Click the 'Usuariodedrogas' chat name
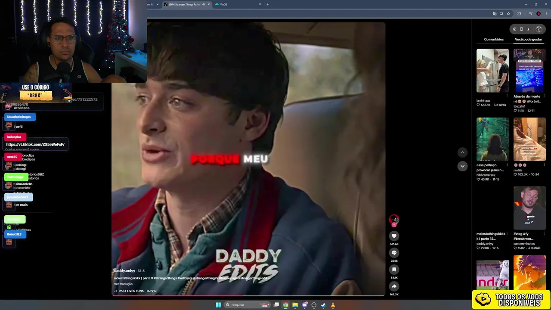551x310 pixels. click(x=19, y=117)
